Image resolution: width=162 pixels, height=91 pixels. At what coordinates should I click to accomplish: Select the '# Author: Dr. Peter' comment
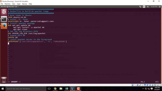point(18,19)
